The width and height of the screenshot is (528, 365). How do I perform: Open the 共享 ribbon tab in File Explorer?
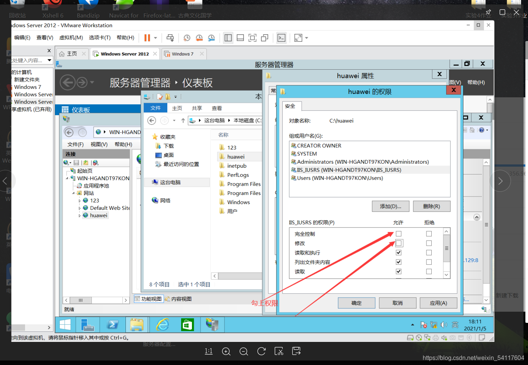[197, 108]
